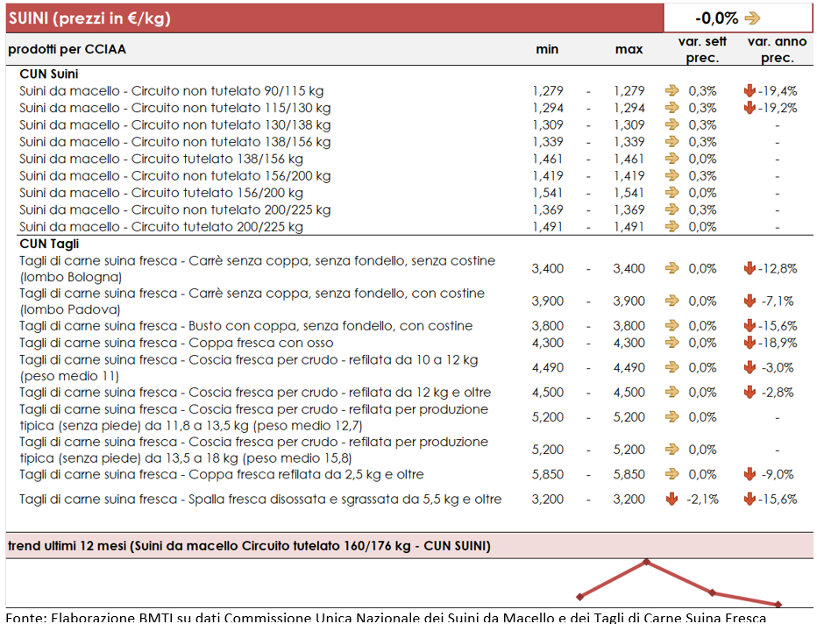Click weekly trend arrow for non tutelato 115/130 kg

click(x=672, y=108)
